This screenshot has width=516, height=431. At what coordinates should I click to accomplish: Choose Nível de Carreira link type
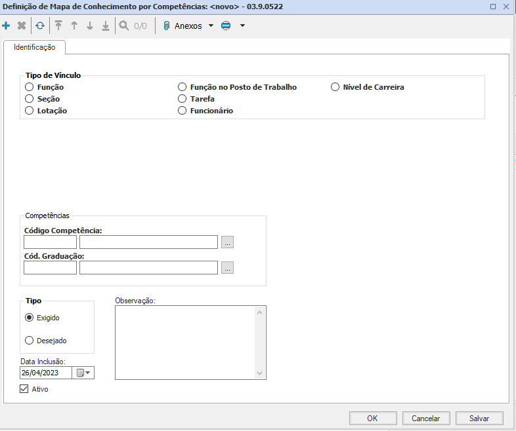pos(335,87)
